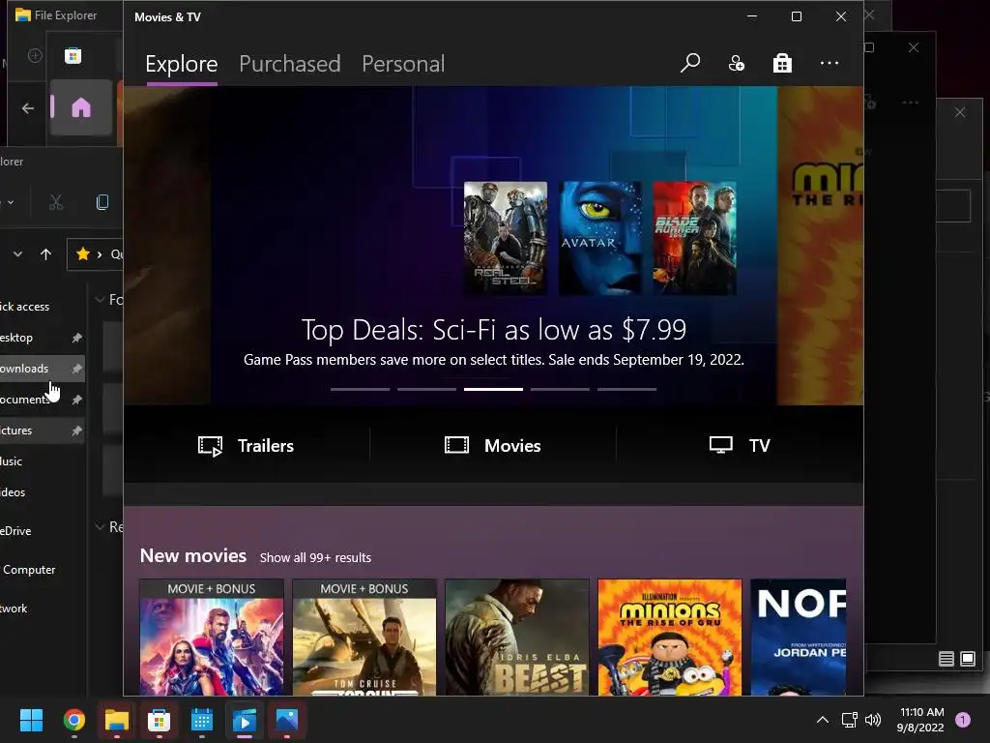The height and width of the screenshot is (743, 990).
Task: Open the Trailers section
Action: 246,445
